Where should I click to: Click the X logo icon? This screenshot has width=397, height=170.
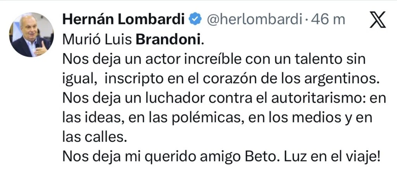(x=377, y=19)
